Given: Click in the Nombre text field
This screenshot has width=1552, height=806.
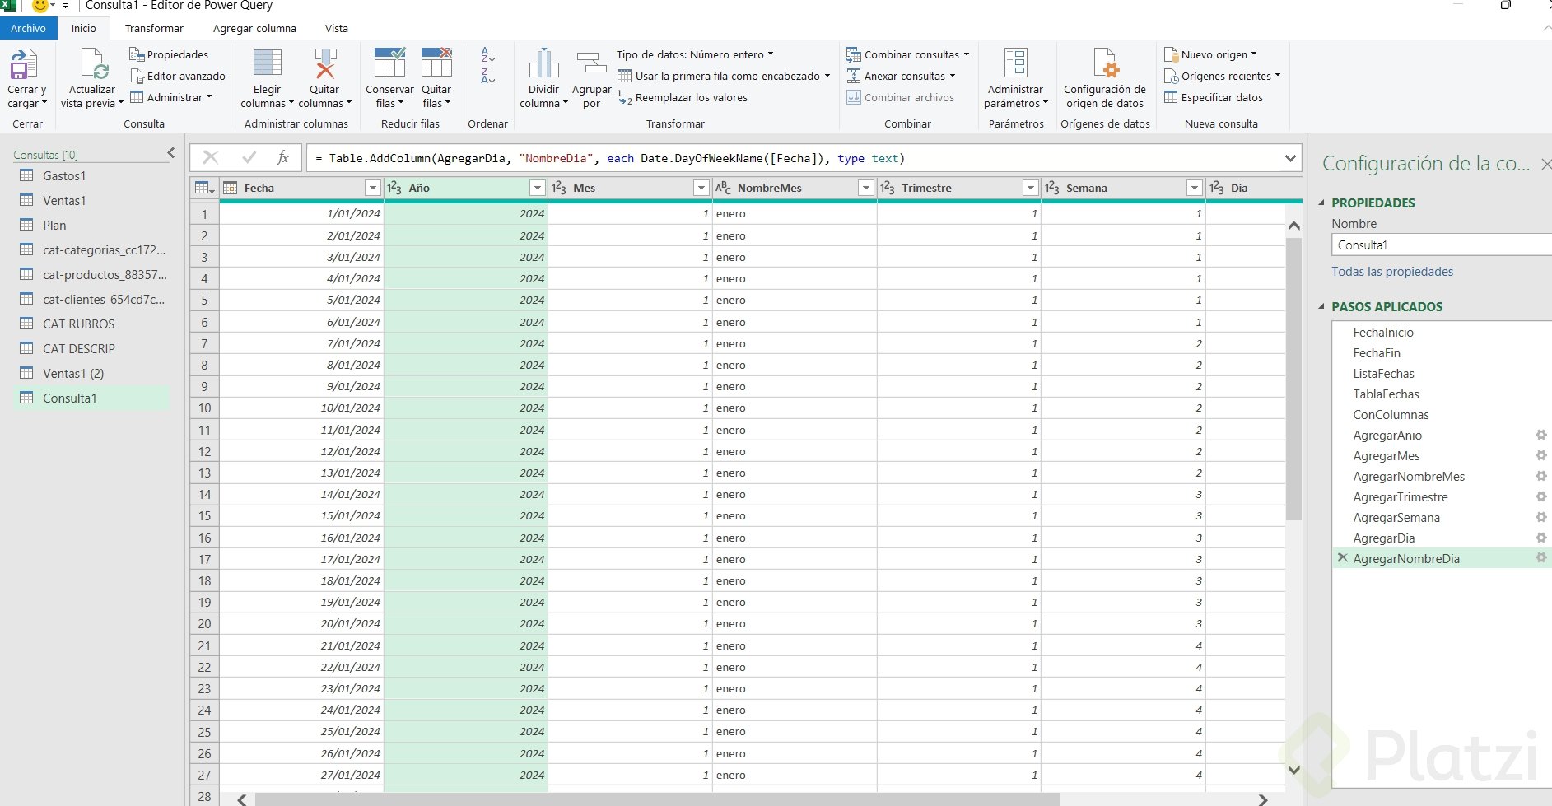Looking at the screenshot, I should 1437,245.
